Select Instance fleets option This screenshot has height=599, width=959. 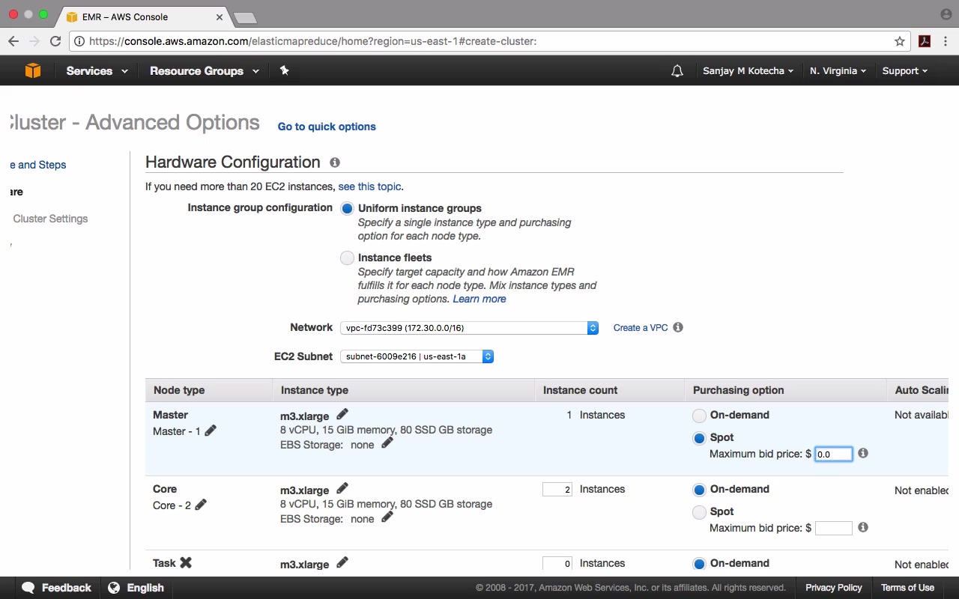pyautogui.click(x=347, y=258)
